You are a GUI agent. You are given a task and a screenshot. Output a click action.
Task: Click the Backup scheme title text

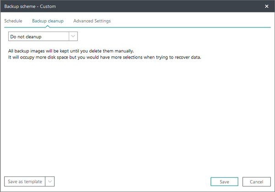20,6
